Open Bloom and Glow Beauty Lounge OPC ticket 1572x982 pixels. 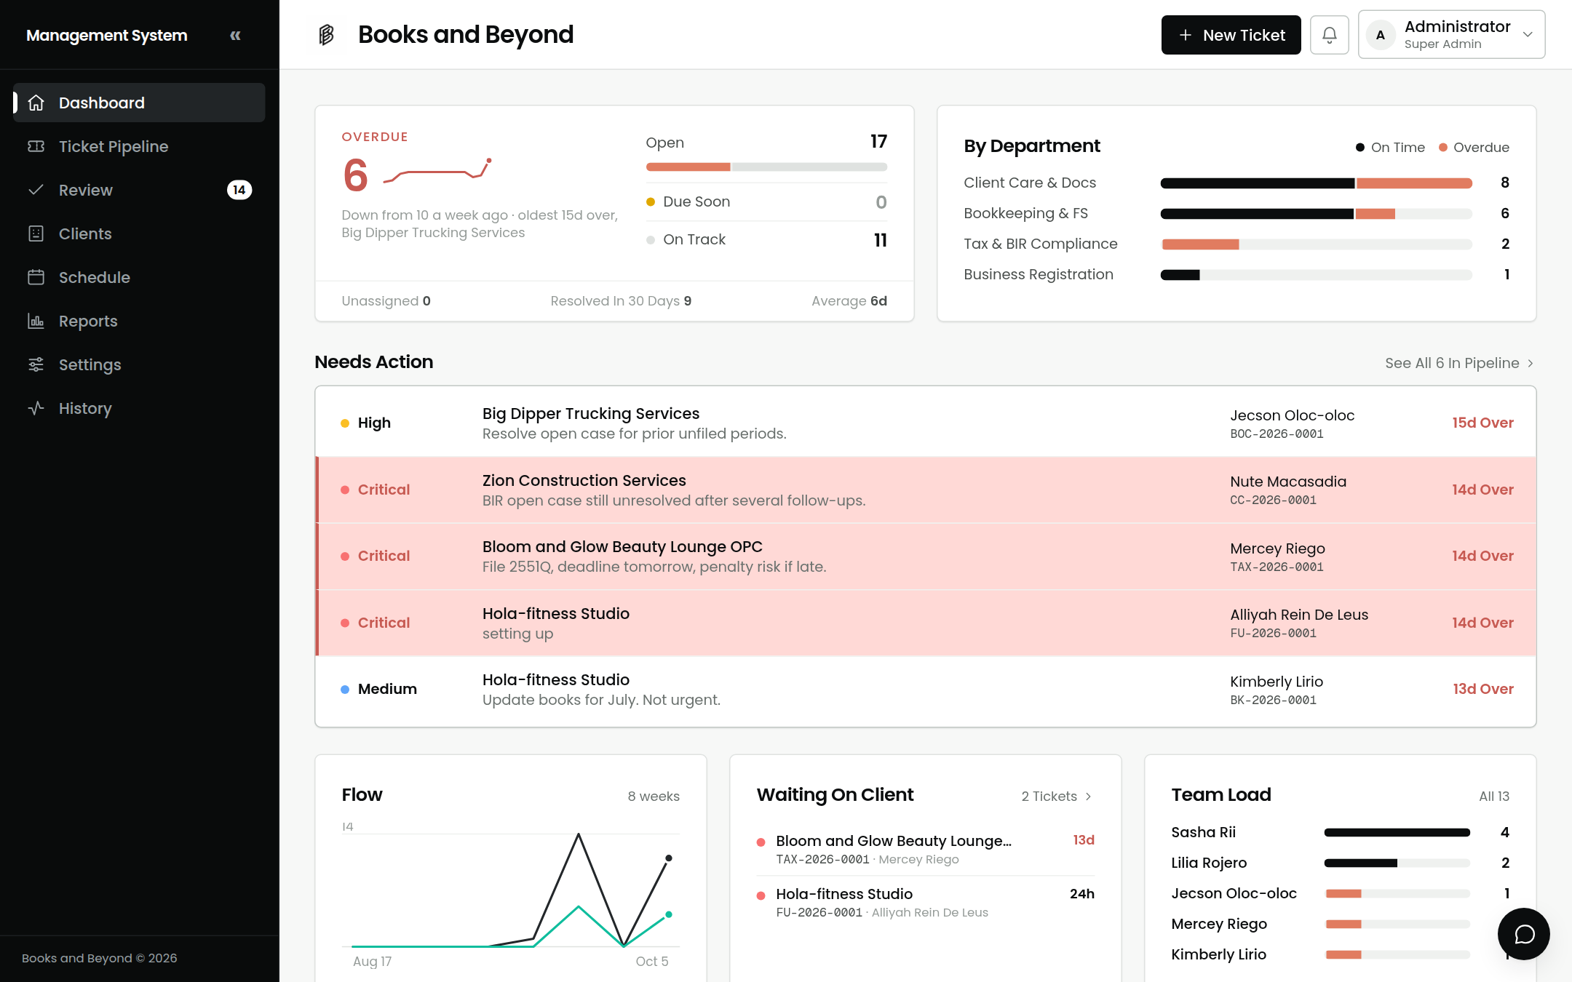[925, 556]
